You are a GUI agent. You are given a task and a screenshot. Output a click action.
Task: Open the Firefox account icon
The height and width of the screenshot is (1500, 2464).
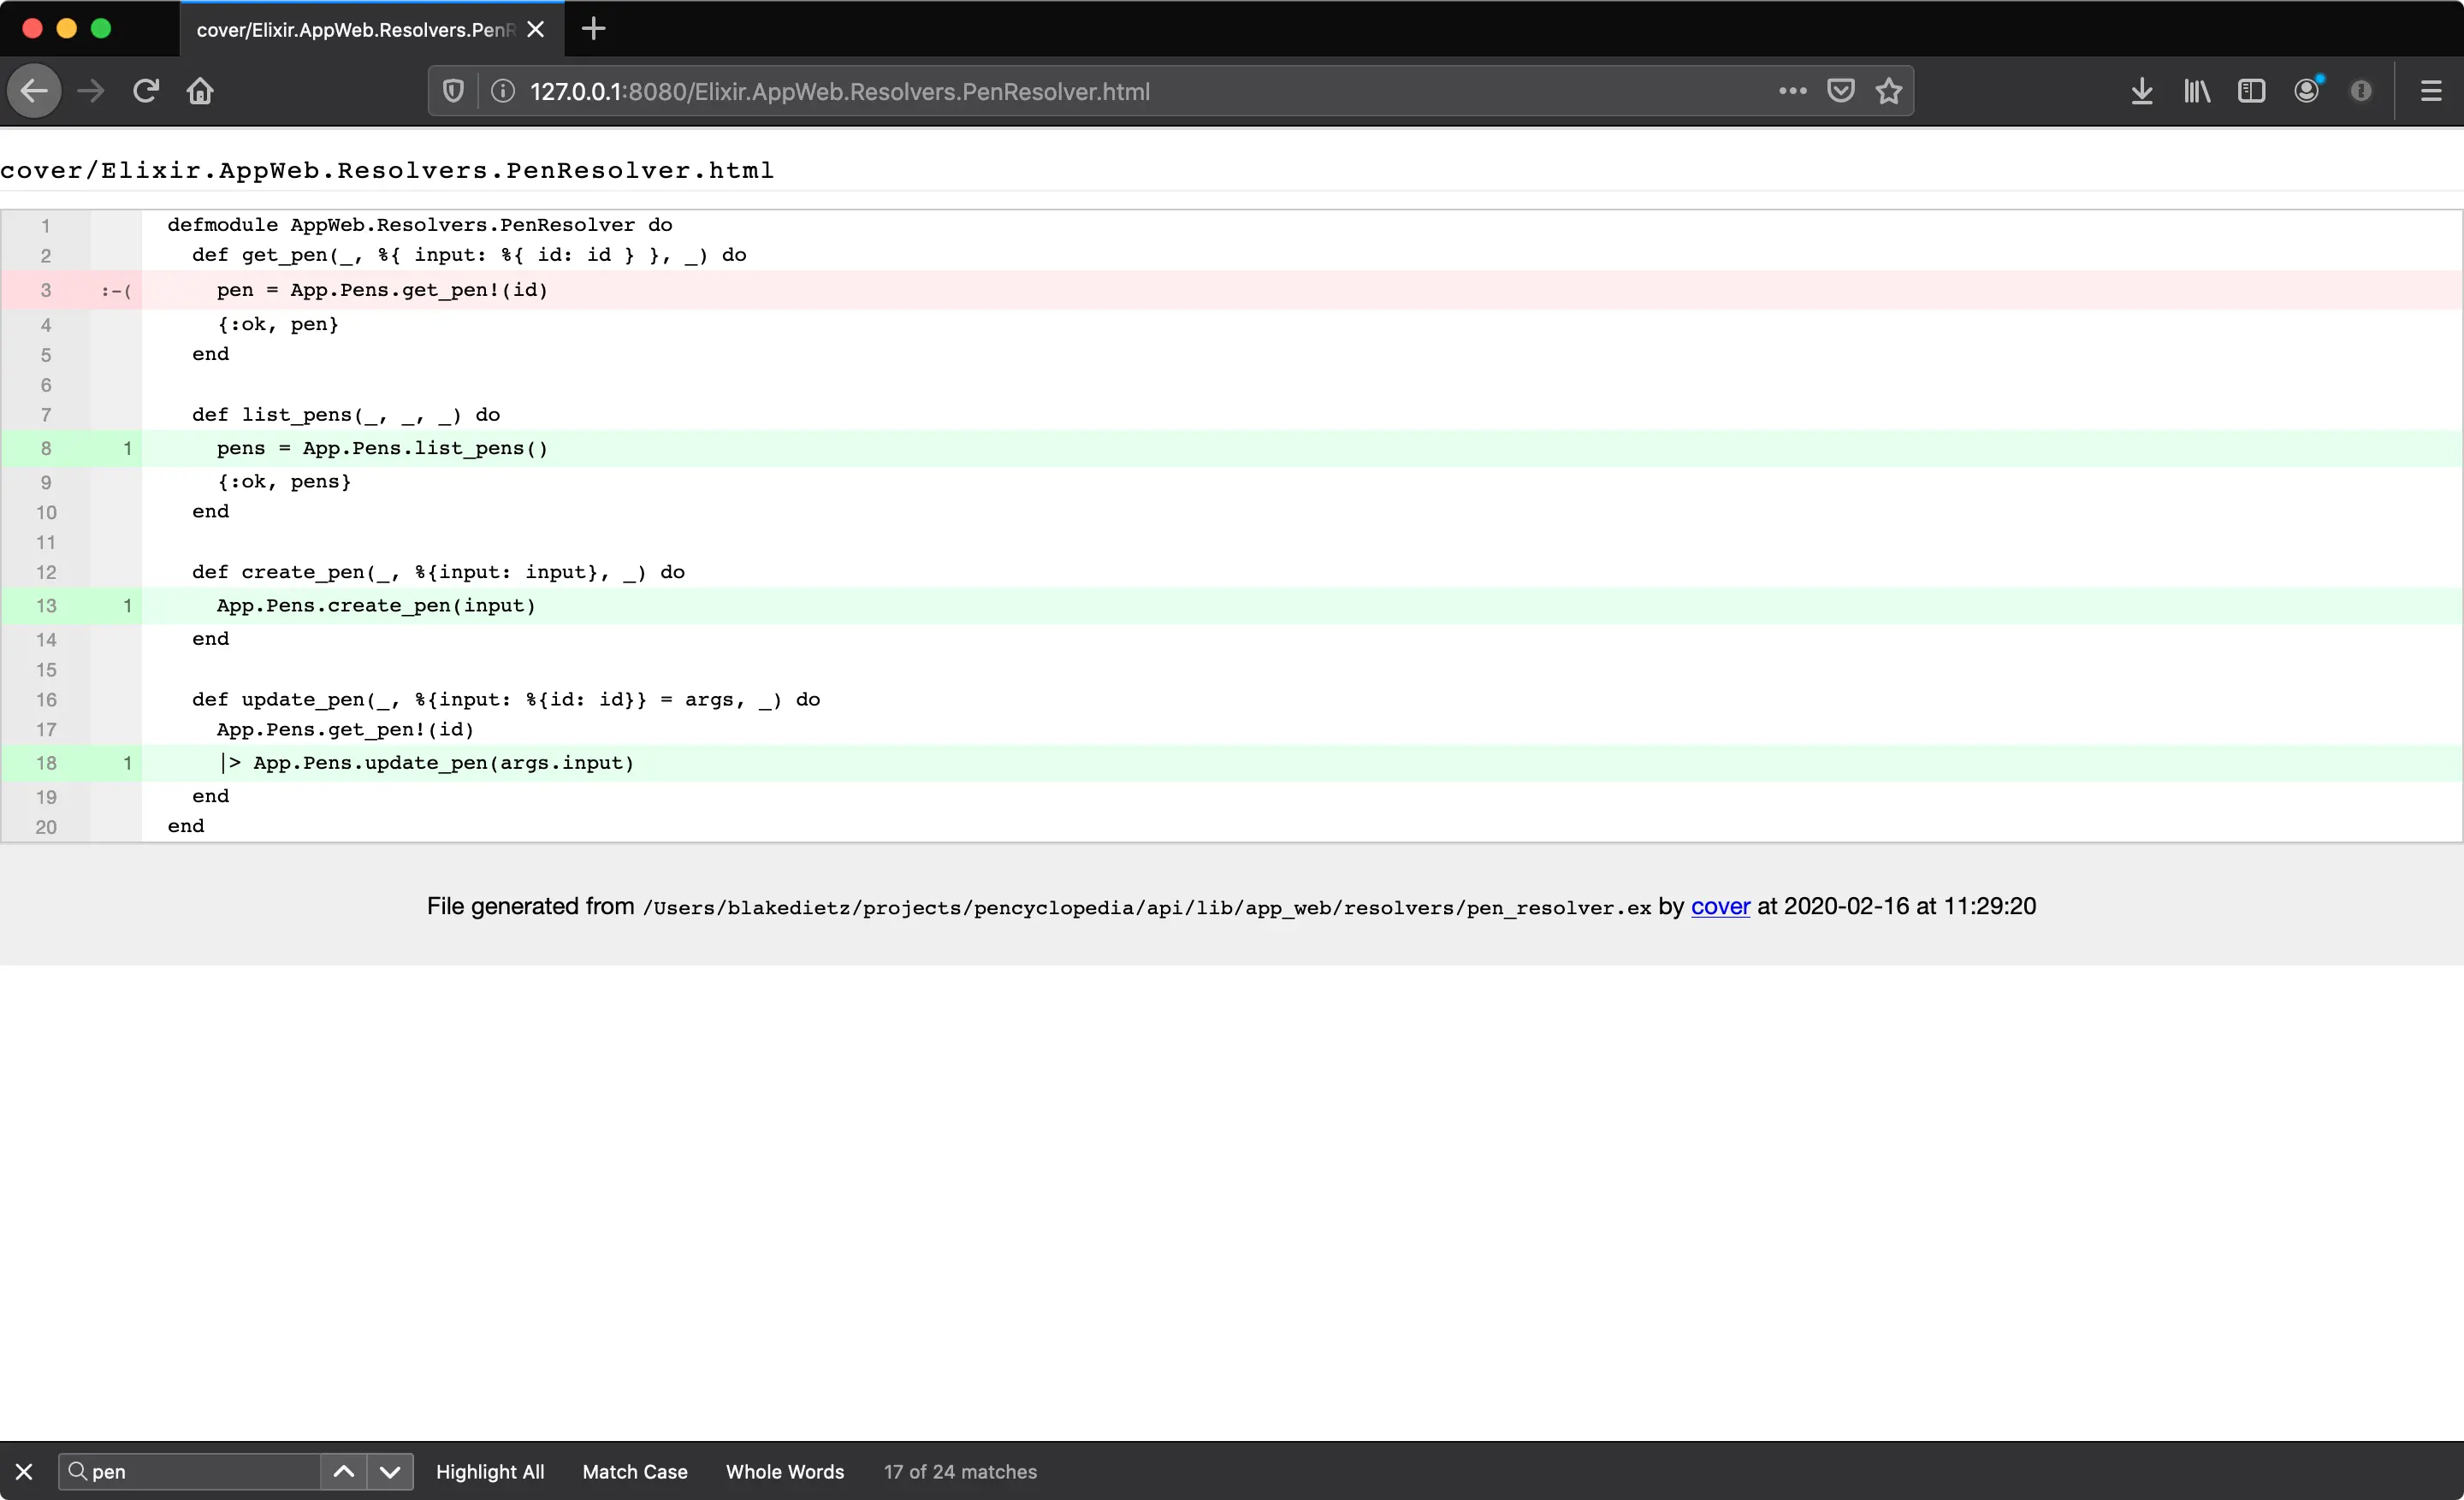point(2306,91)
